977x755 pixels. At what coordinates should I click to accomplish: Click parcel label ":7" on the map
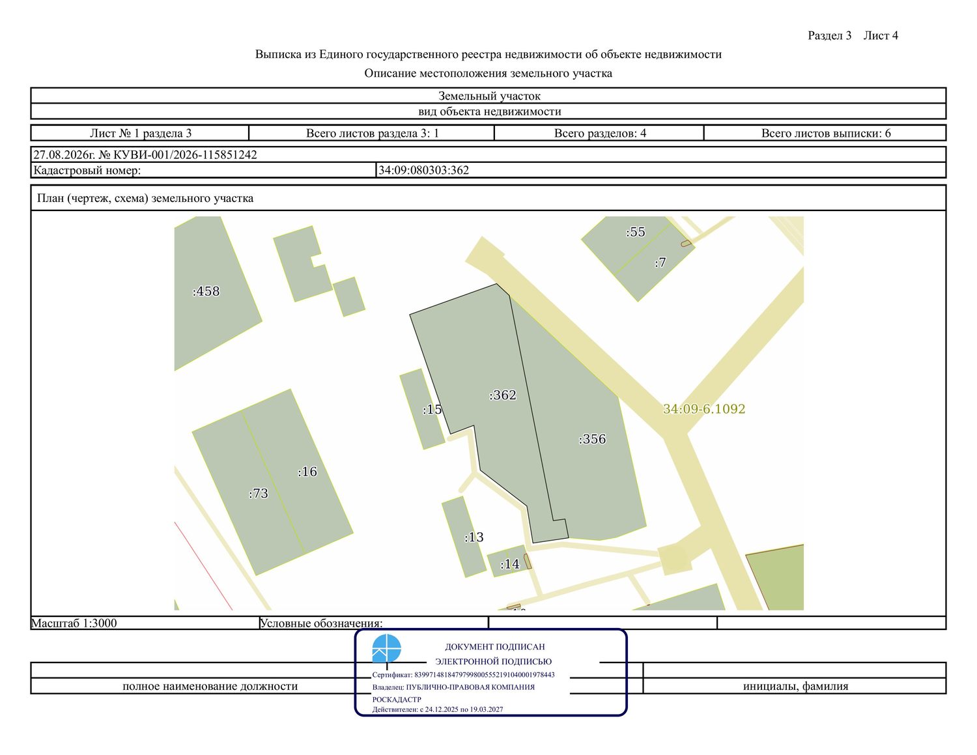click(x=660, y=263)
